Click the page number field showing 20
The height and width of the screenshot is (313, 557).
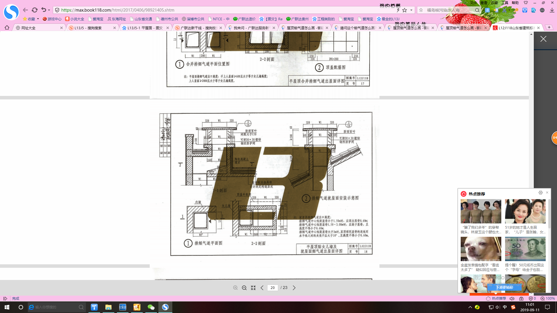point(272,287)
